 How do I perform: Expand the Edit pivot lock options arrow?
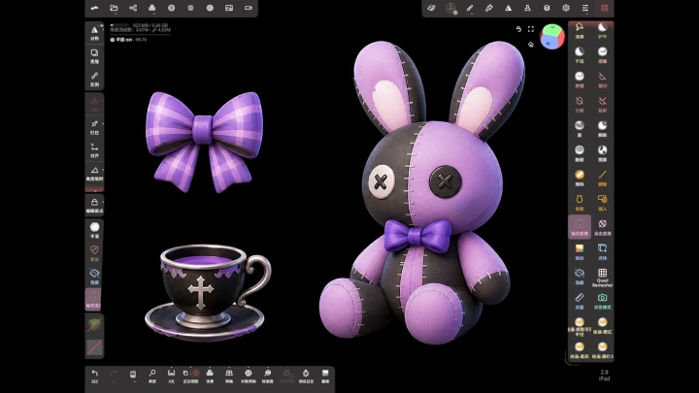103,202
